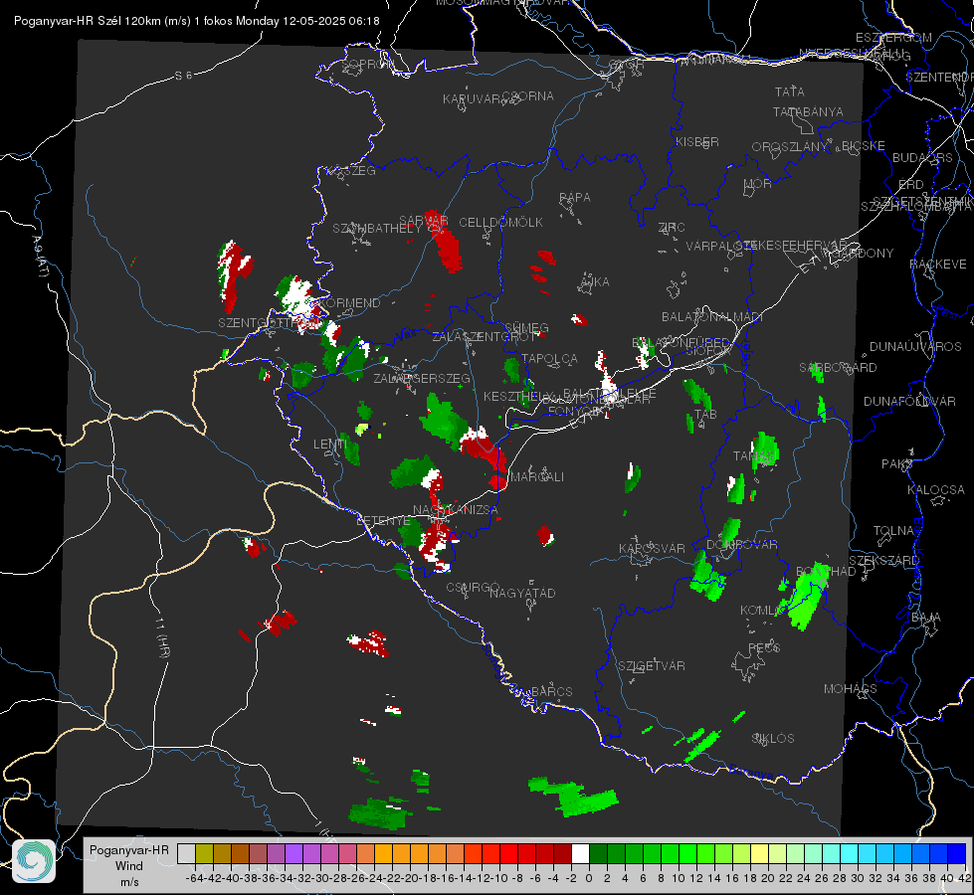This screenshot has height=895, width=974.
Task: Click the SZOMBATHELY label
Action: 377,229
